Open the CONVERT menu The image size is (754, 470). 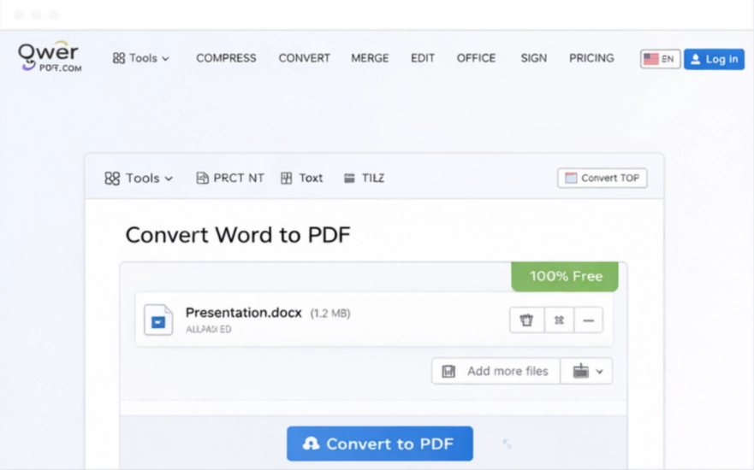[x=305, y=58]
